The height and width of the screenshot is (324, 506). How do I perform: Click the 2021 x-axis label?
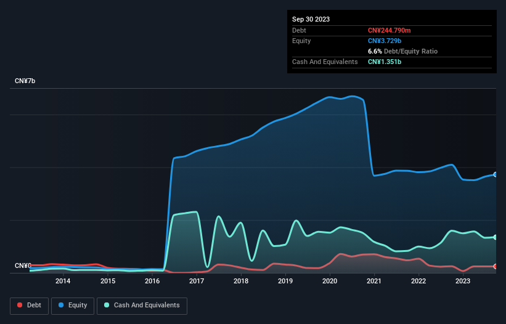374,281
